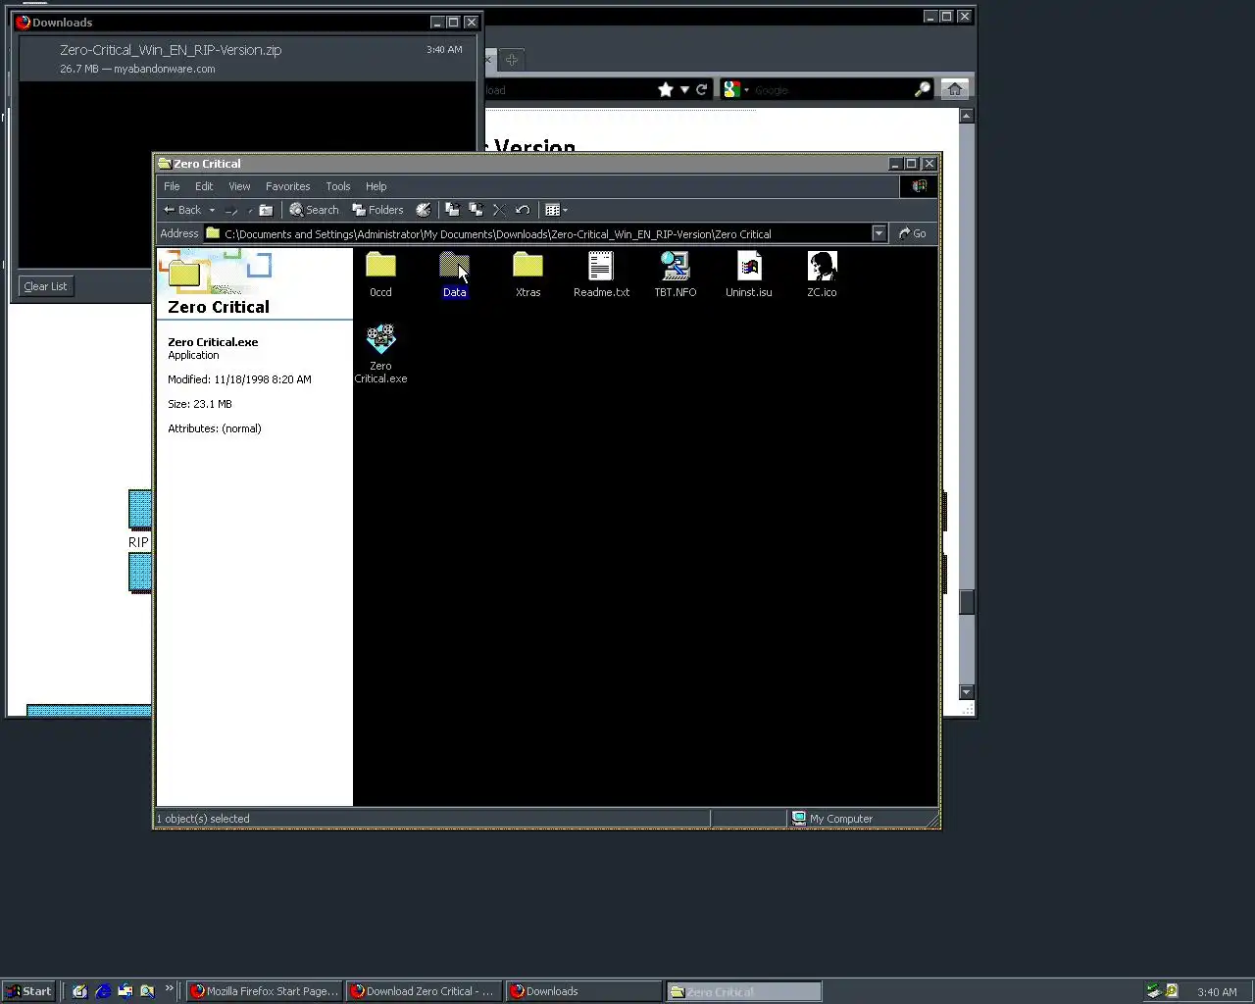Expand quick launch overflow chevron
The image size is (1255, 1004).
169,988
